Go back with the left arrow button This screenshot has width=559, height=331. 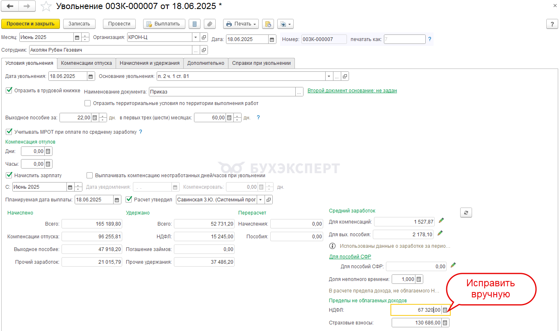click(x=10, y=6)
